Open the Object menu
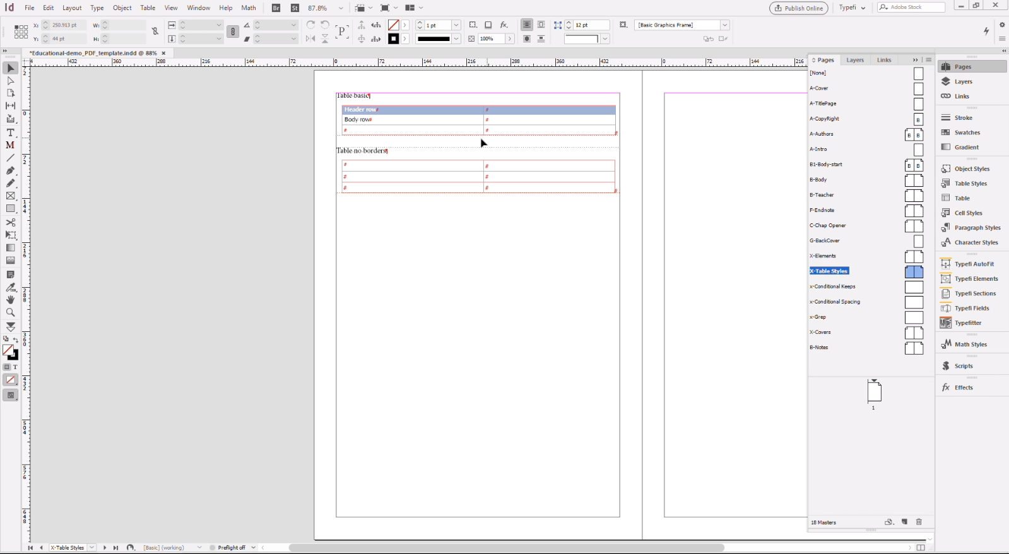The width and height of the screenshot is (1009, 554). [122, 8]
